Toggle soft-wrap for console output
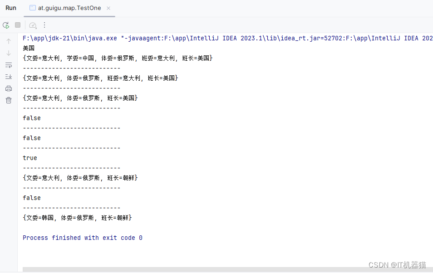This screenshot has height=273, width=433. pos(9,65)
